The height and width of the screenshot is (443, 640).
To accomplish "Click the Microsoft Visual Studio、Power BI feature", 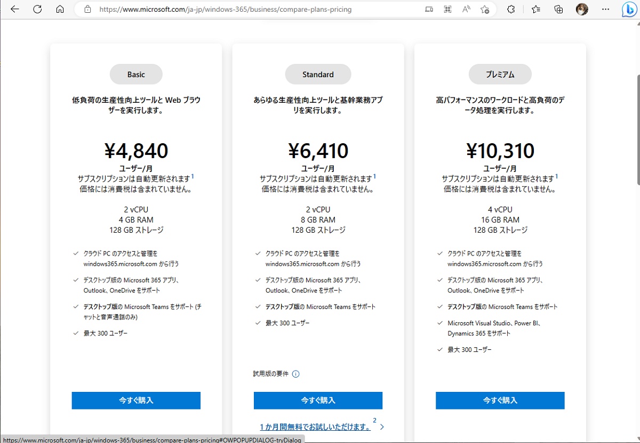I will tap(495, 328).
